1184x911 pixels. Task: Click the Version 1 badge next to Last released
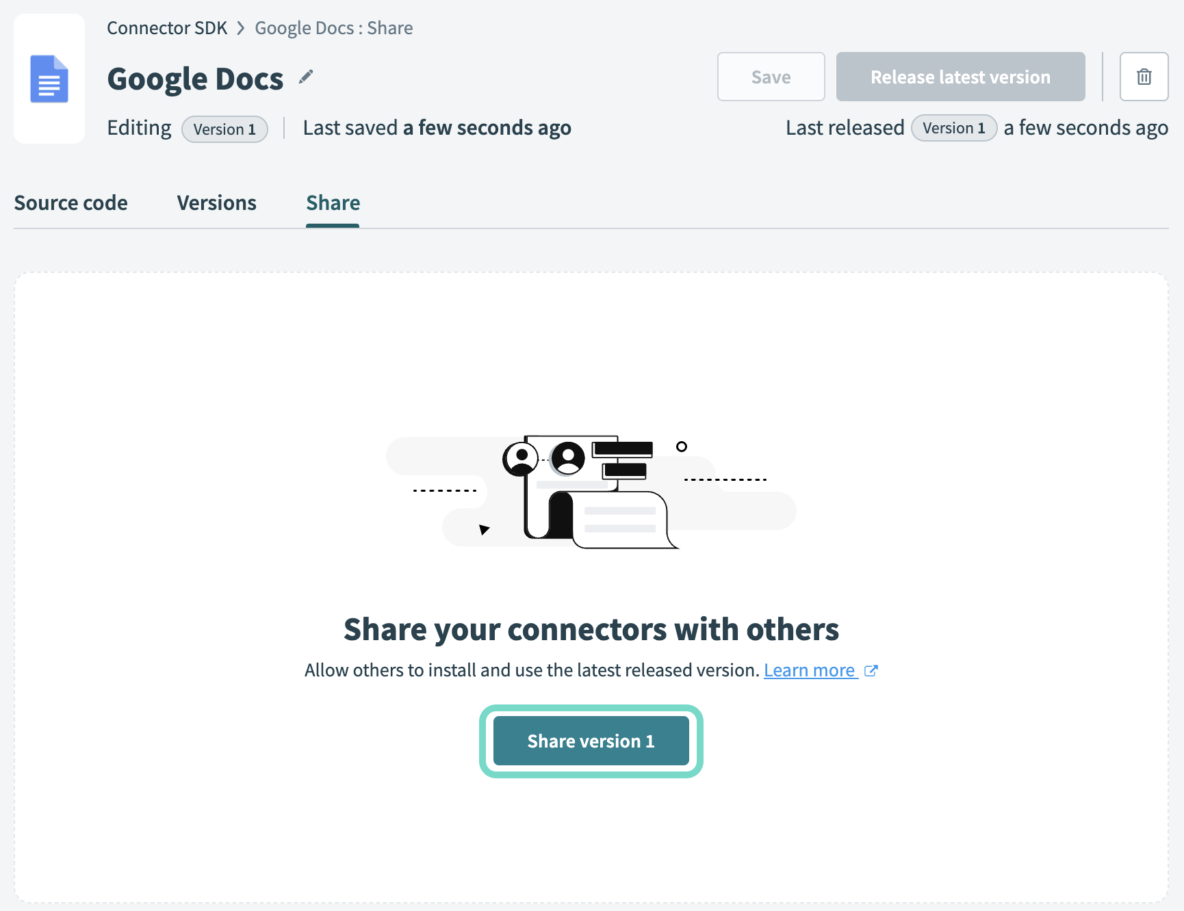953,128
